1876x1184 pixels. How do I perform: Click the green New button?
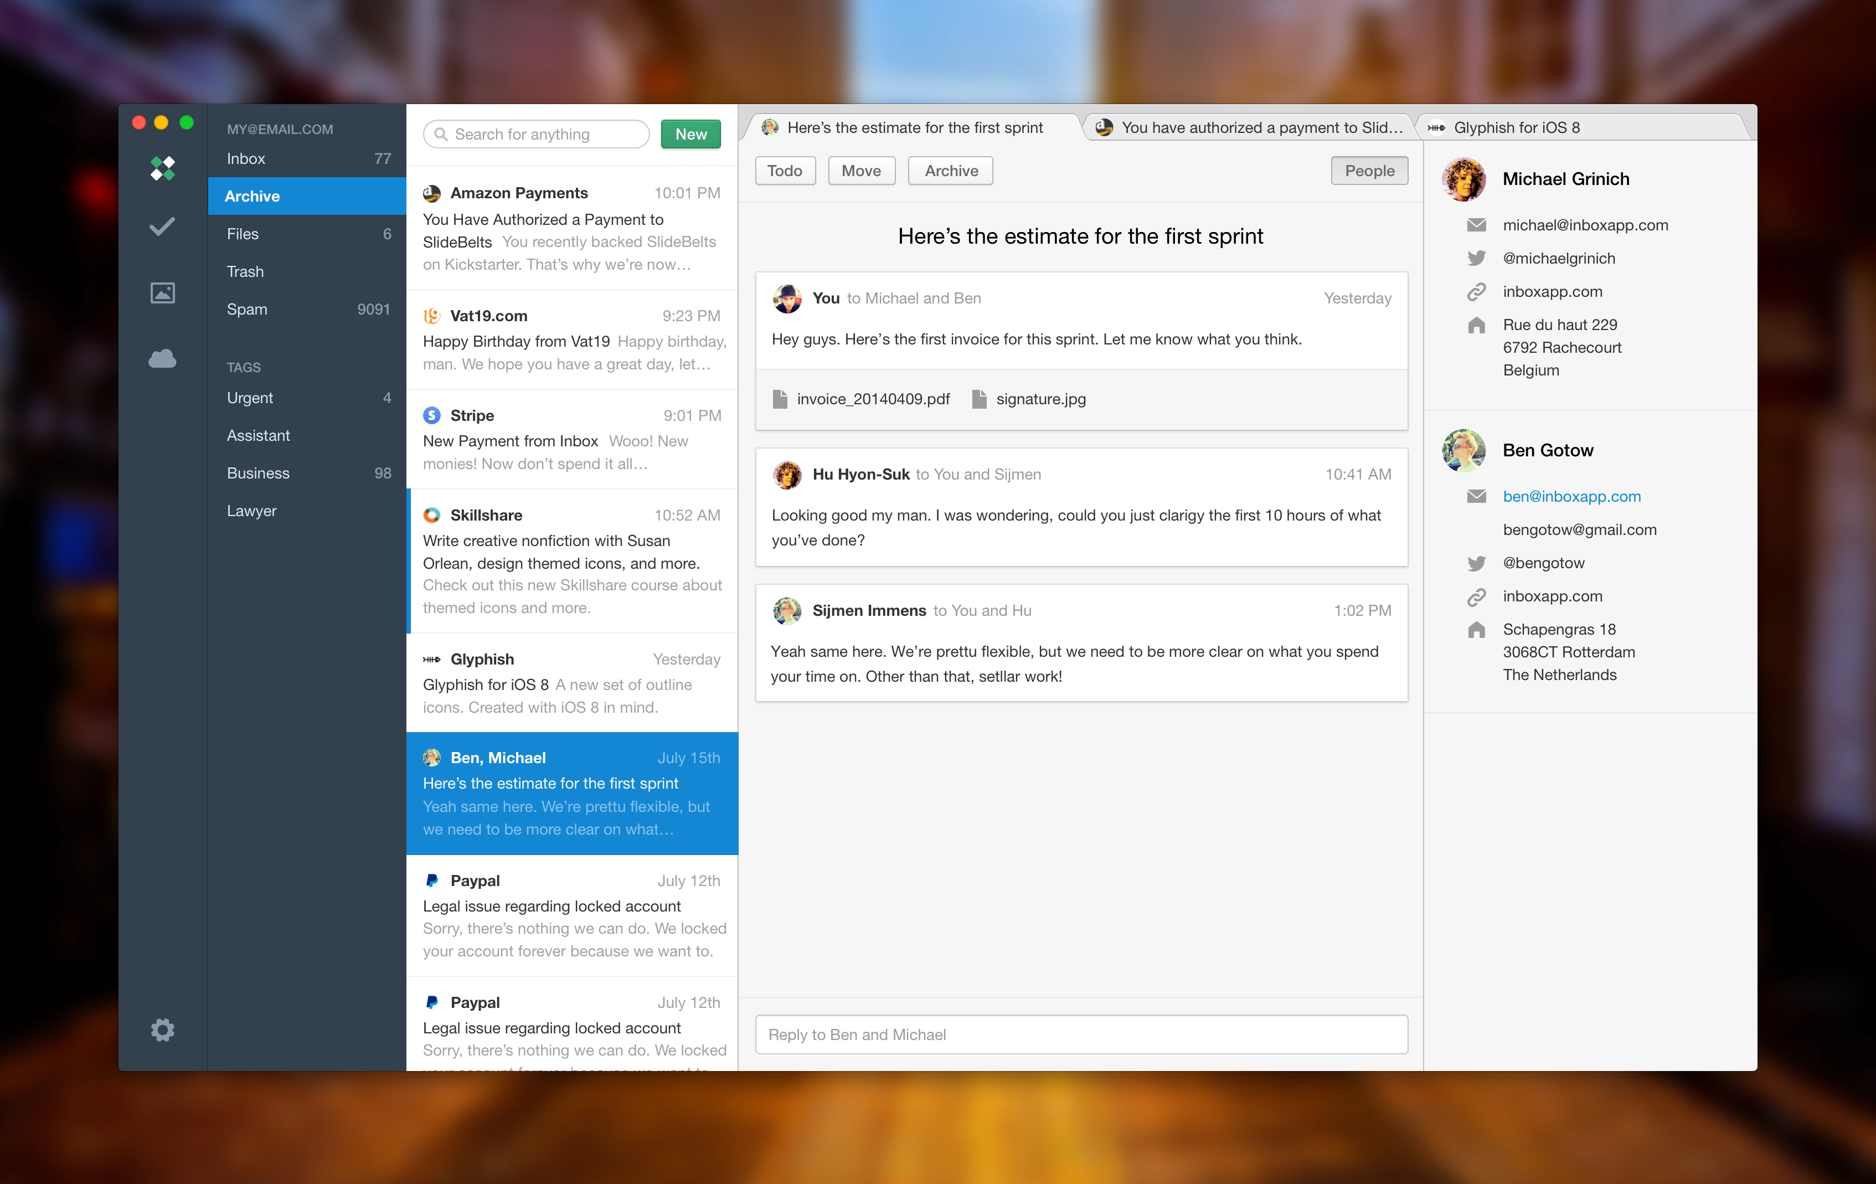pyautogui.click(x=690, y=134)
